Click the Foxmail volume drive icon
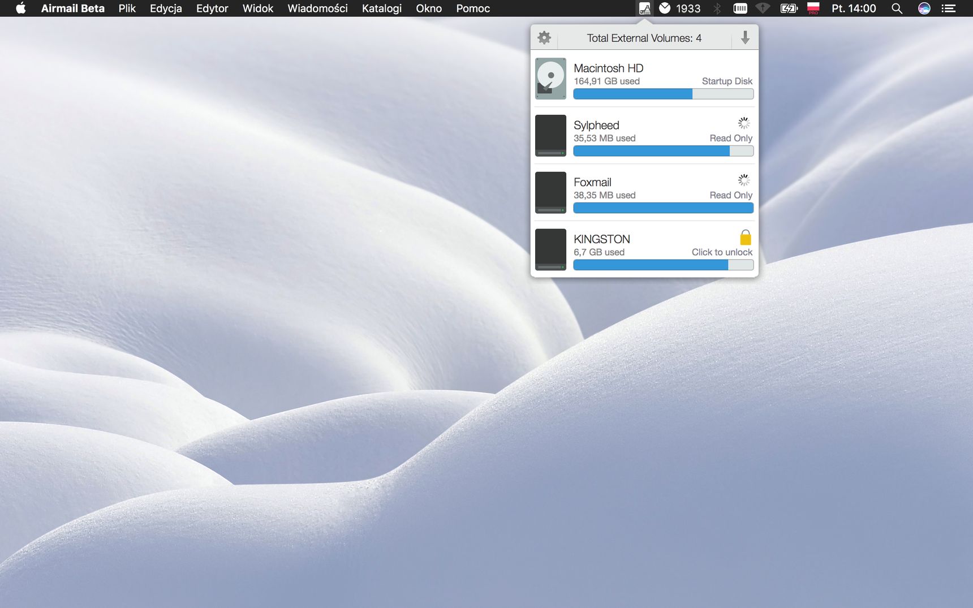 point(550,193)
